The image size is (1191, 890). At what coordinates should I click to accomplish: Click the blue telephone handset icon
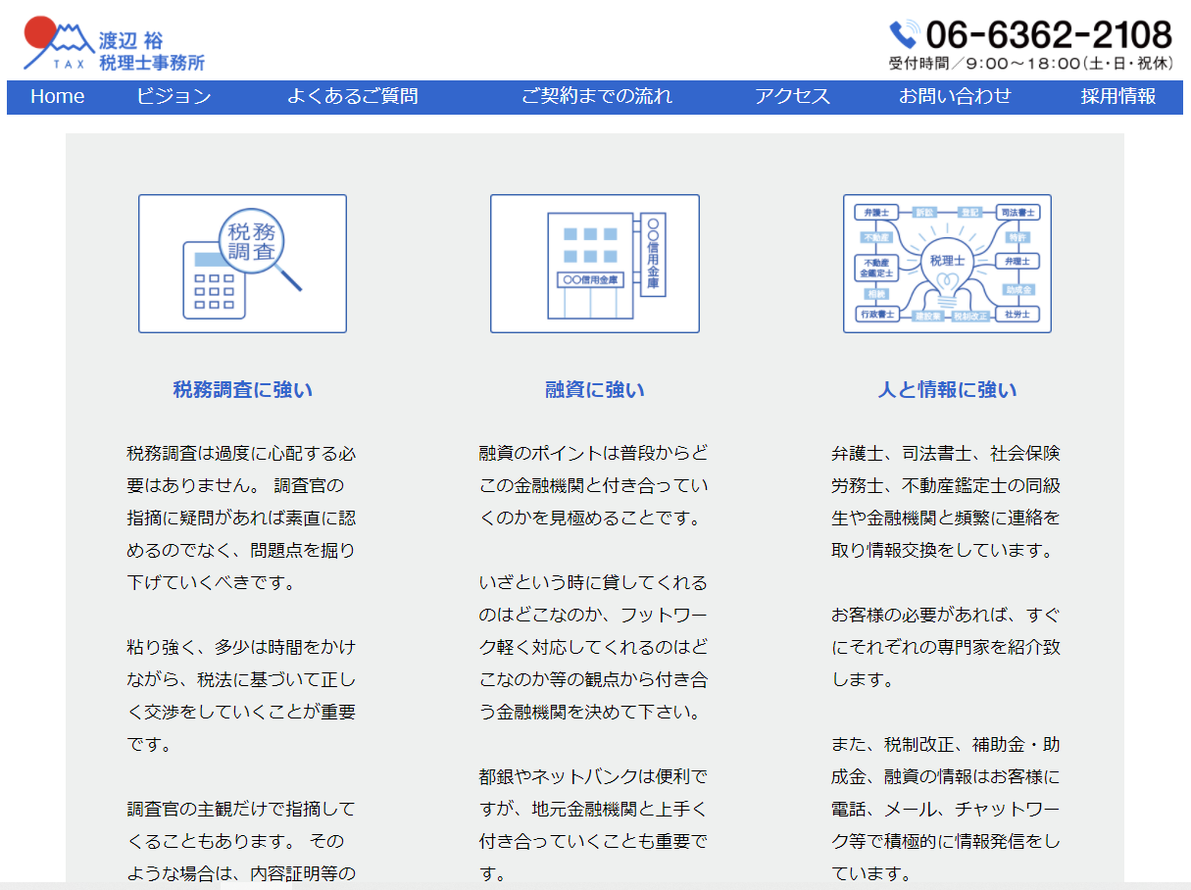(x=903, y=35)
